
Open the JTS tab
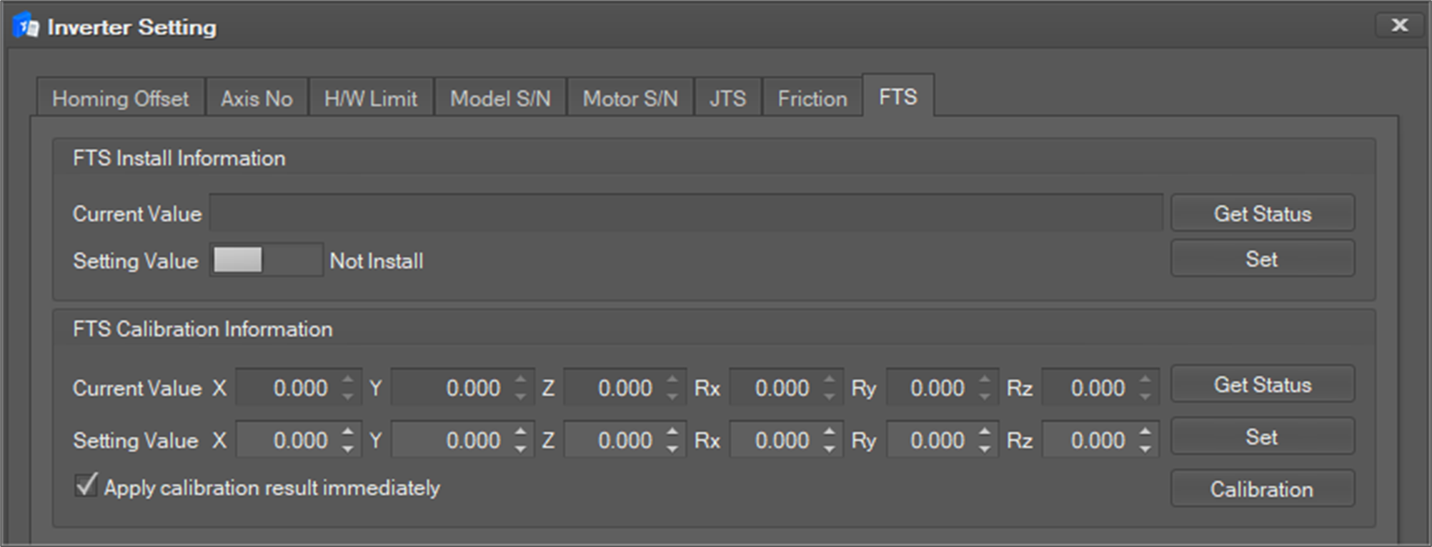click(727, 99)
